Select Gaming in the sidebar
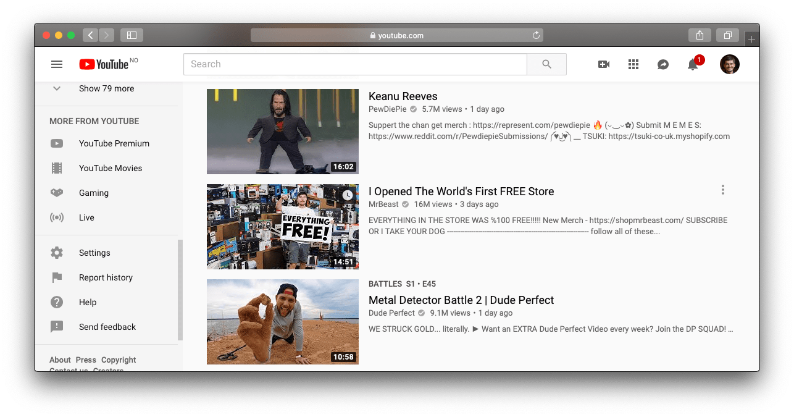The width and height of the screenshot is (794, 417). (94, 193)
